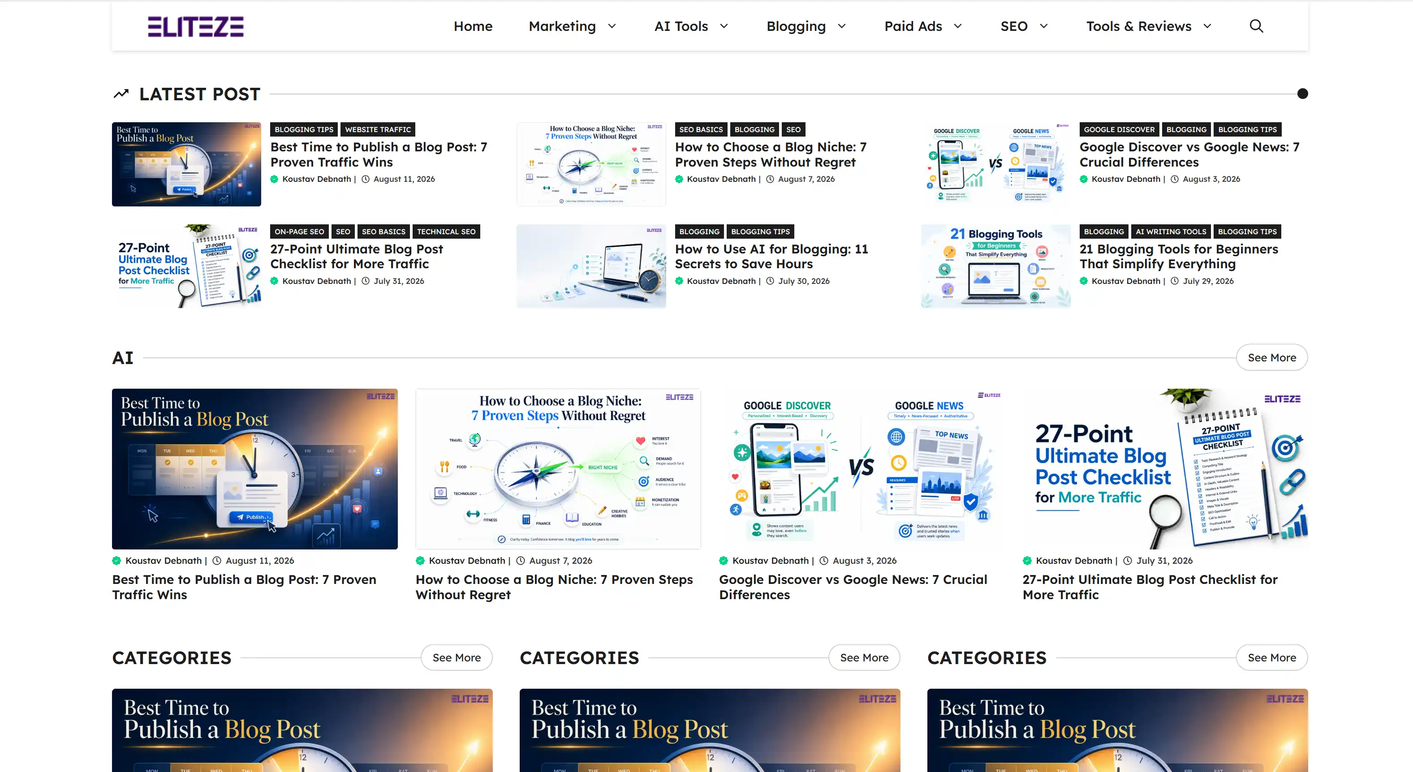This screenshot has width=1413, height=772.
Task: Click the AI for Blogging laptop thumbnail
Action: point(591,266)
